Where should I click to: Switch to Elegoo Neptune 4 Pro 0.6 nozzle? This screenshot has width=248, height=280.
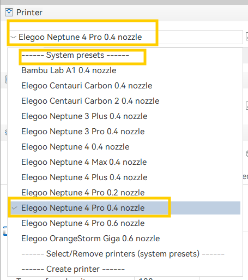click(x=83, y=223)
